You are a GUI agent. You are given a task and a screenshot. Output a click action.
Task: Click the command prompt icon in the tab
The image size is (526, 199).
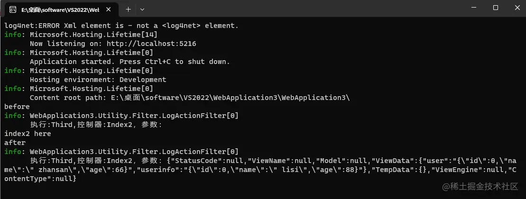click(13, 9)
